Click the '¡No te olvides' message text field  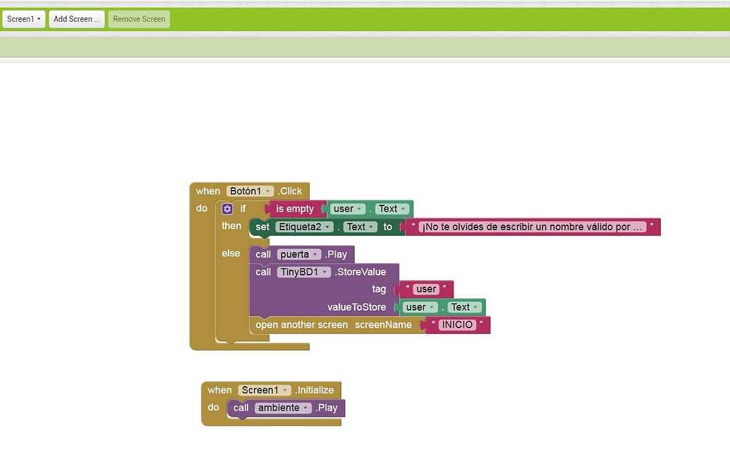(532, 227)
